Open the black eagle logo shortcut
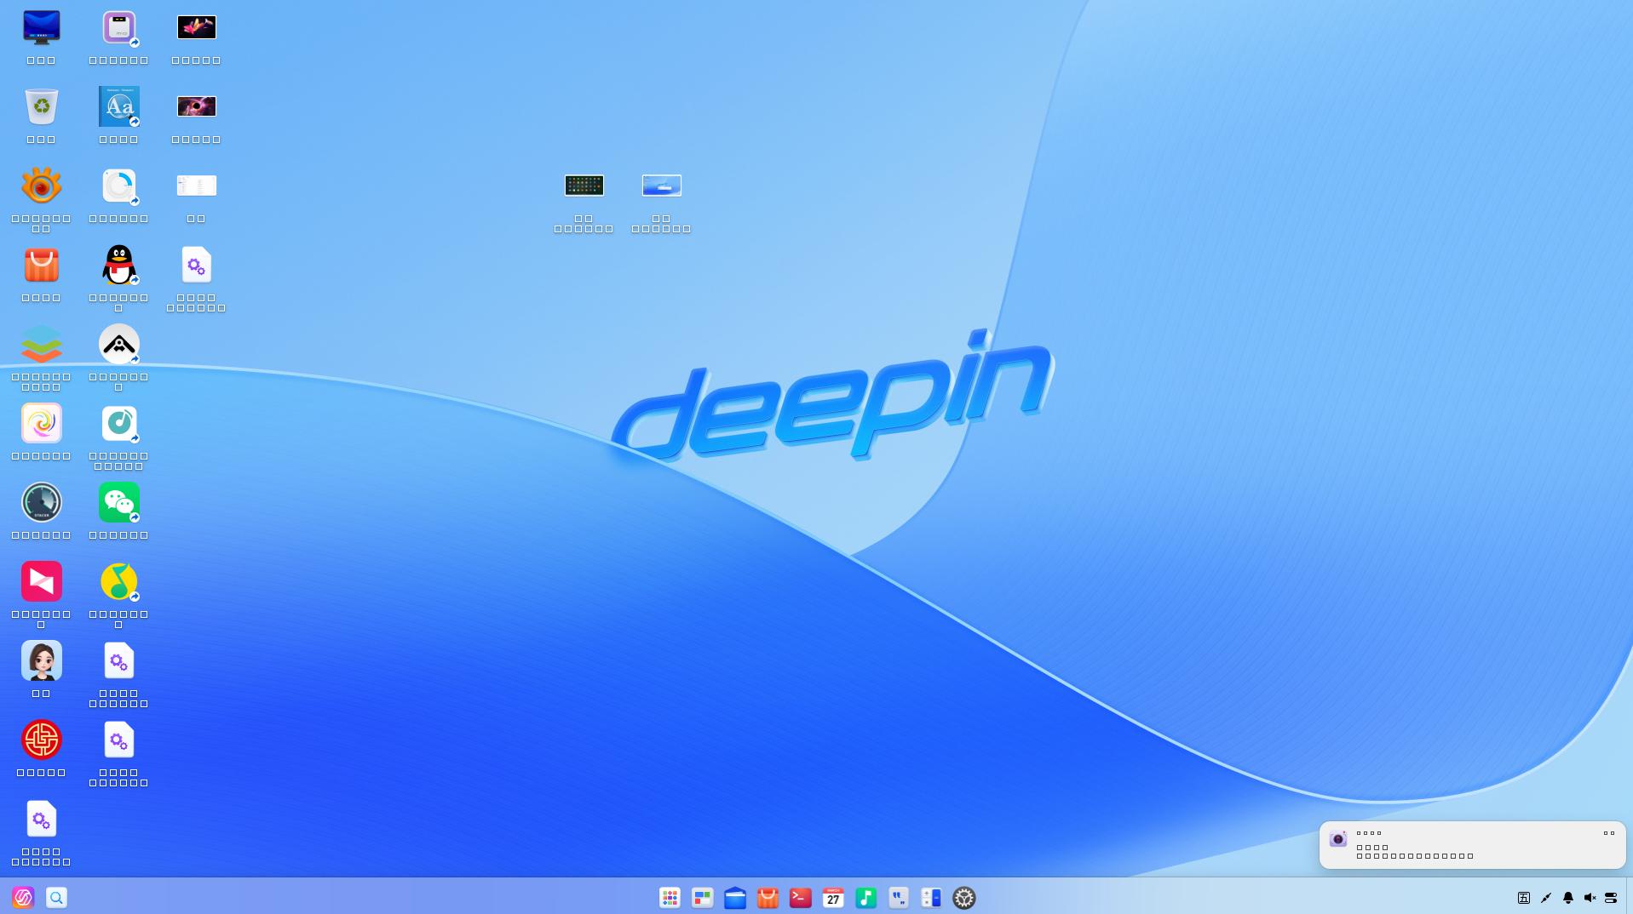The width and height of the screenshot is (1633, 914). 118,344
